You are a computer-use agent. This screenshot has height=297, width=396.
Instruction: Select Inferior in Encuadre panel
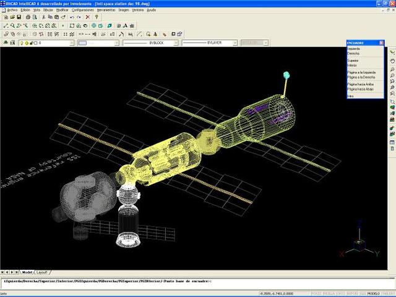pyautogui.click(x=352, y=66)
